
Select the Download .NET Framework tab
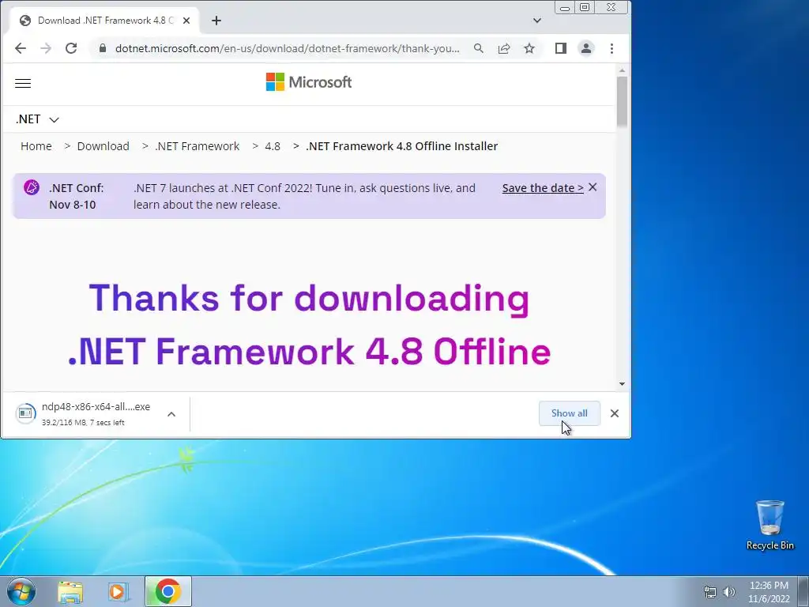click(105, 21)
